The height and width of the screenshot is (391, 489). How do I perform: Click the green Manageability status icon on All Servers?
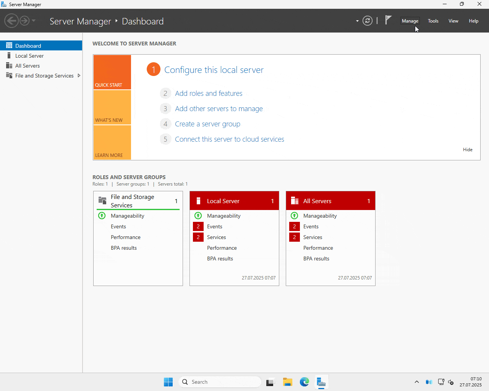pos(294,215)
